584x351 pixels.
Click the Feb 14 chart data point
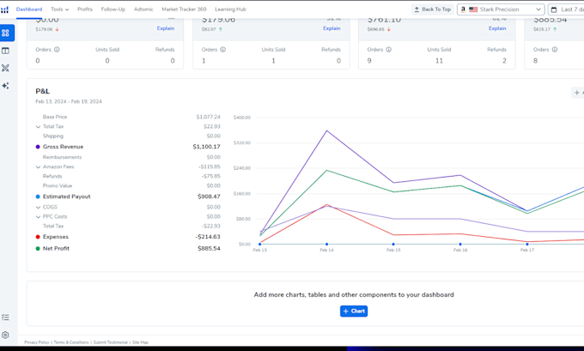coord(326,245)
